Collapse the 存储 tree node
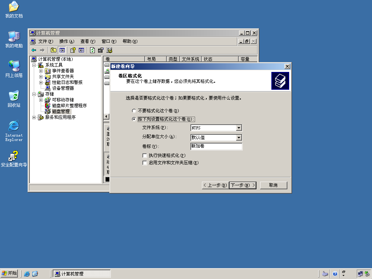372x279 pixels. pyautogui.click(x=34, y=94)
